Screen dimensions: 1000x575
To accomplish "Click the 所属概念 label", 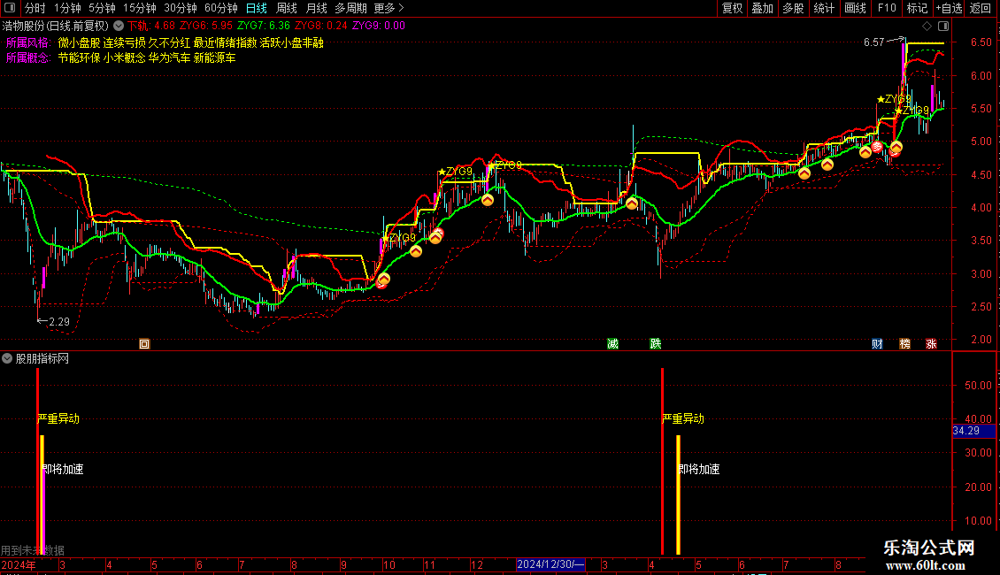I will coord(28,58).
